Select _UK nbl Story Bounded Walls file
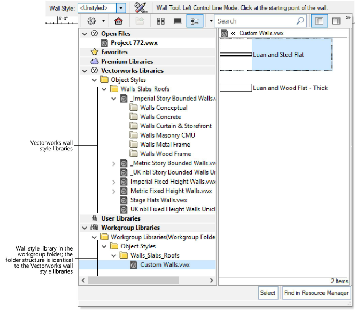355x310 pixels. 173,172
